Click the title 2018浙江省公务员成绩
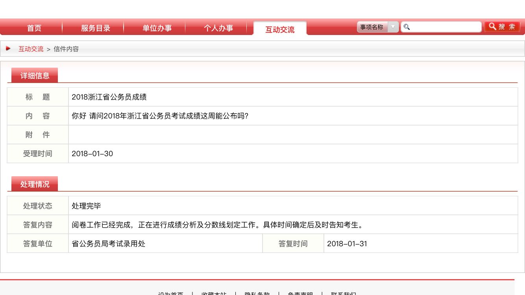This screenshot has width=525, height=295. (x=109, y=97)
